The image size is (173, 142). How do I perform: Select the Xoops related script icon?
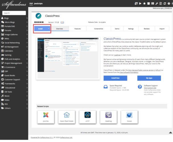[129, 116]
